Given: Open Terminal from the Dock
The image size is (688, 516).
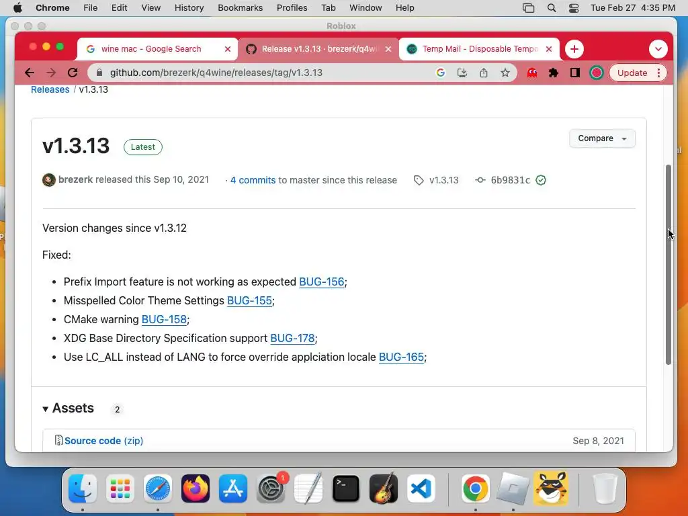Looking at the screenshot, I should pyautogui.click(x=346, y=488).
